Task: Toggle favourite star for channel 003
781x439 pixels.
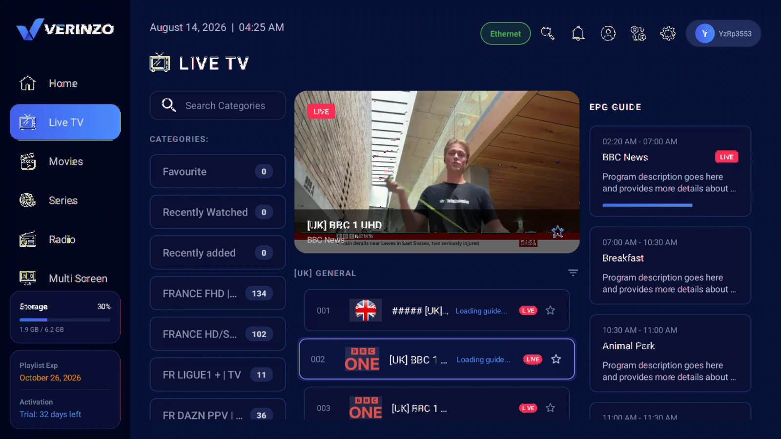Action: [x=550, y=408]
